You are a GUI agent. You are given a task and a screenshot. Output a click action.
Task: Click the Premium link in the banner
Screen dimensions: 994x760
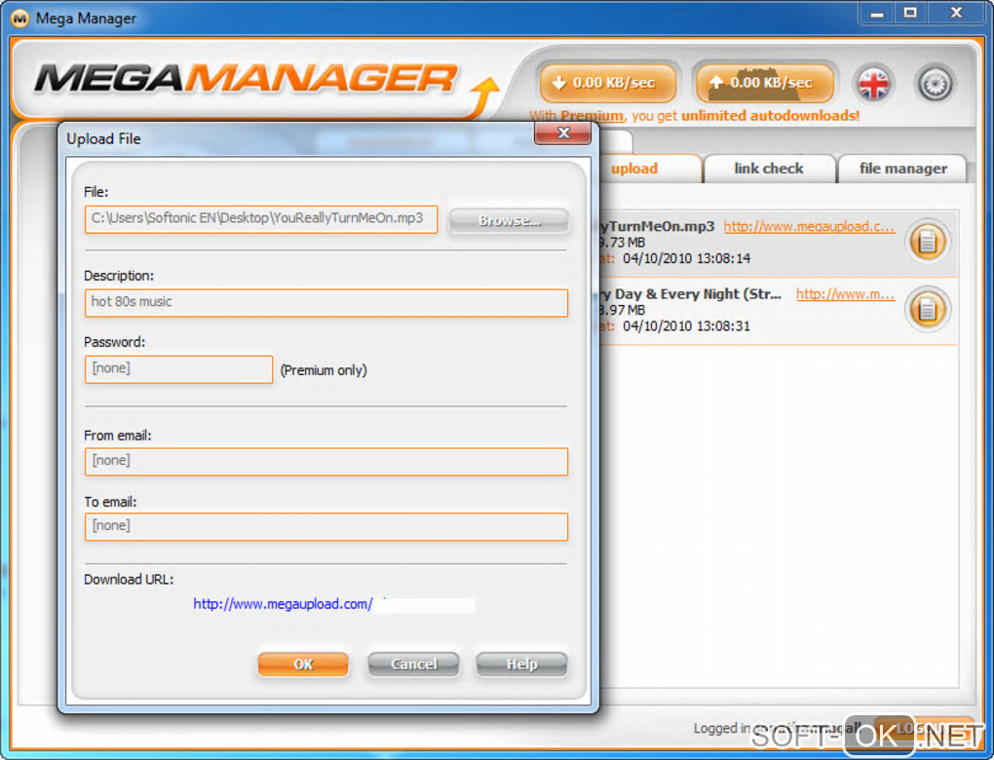(x=592, y=116)
